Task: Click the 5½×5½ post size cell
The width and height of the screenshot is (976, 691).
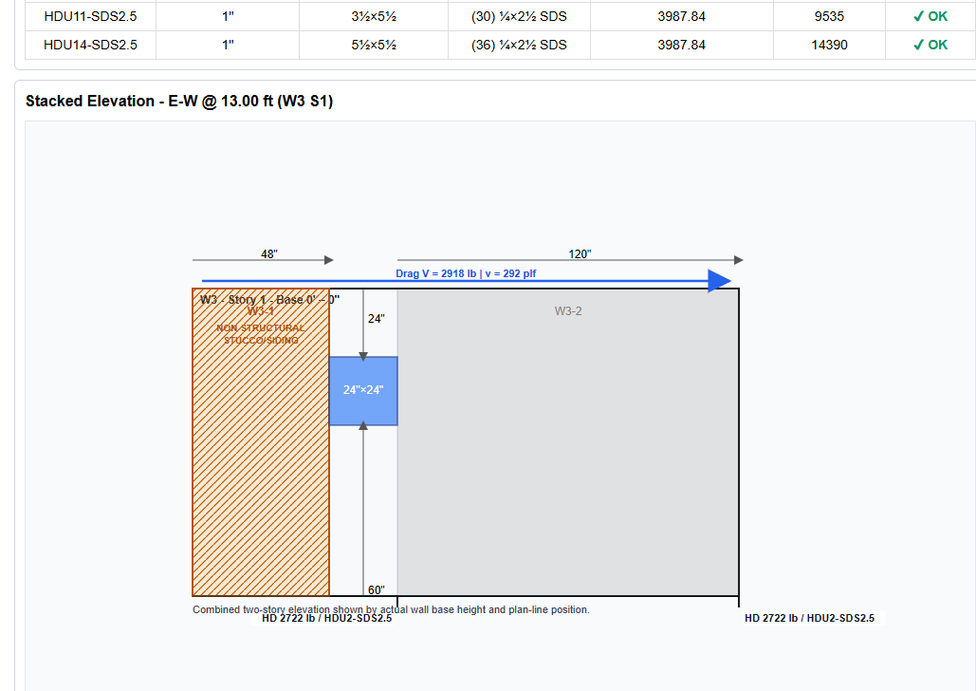Action: pyautogui.click(x=374, y=45)
